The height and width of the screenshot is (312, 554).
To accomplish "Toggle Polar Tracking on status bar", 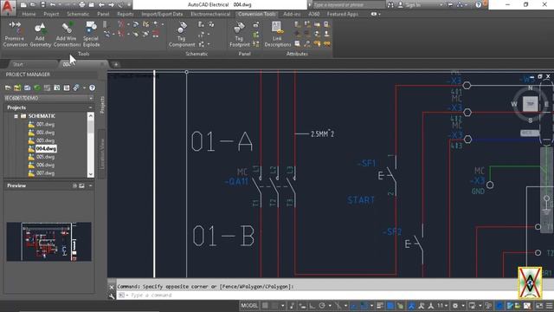I will point(322,306).
